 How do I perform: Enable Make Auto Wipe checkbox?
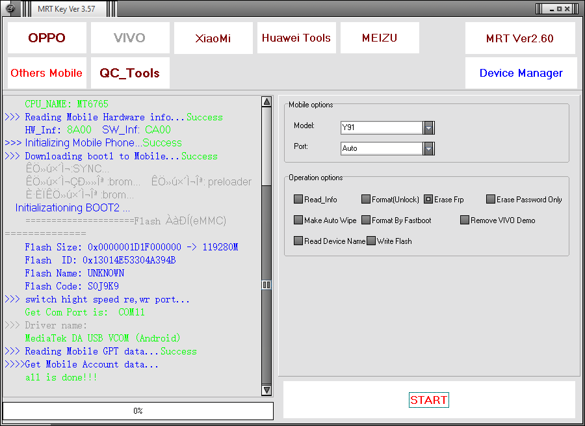(298, 220)
